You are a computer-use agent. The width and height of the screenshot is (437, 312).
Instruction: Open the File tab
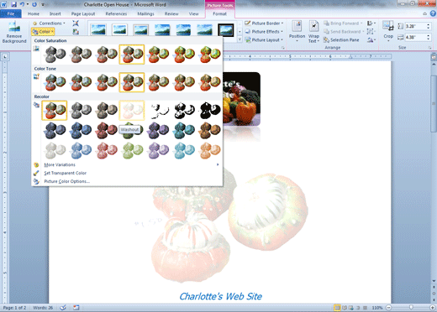[11, 13]
